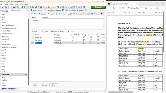Click the right tab scroll arrow beside Partitions
This screenshot has width=166, height=93.
point(104,14)
